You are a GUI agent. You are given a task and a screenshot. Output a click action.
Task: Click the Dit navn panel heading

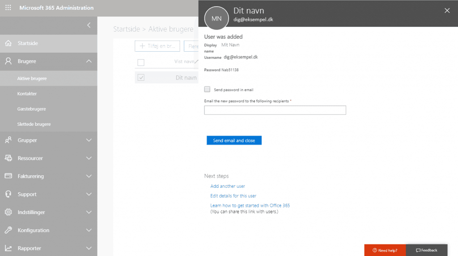pyautogui.click(x=249, y=11)
